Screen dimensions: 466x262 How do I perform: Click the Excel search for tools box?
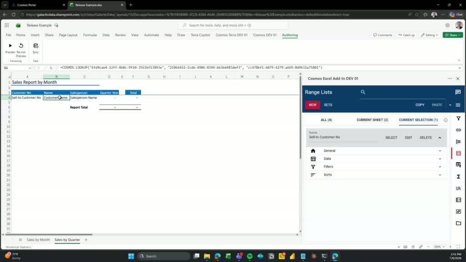(x=233, y=25)
